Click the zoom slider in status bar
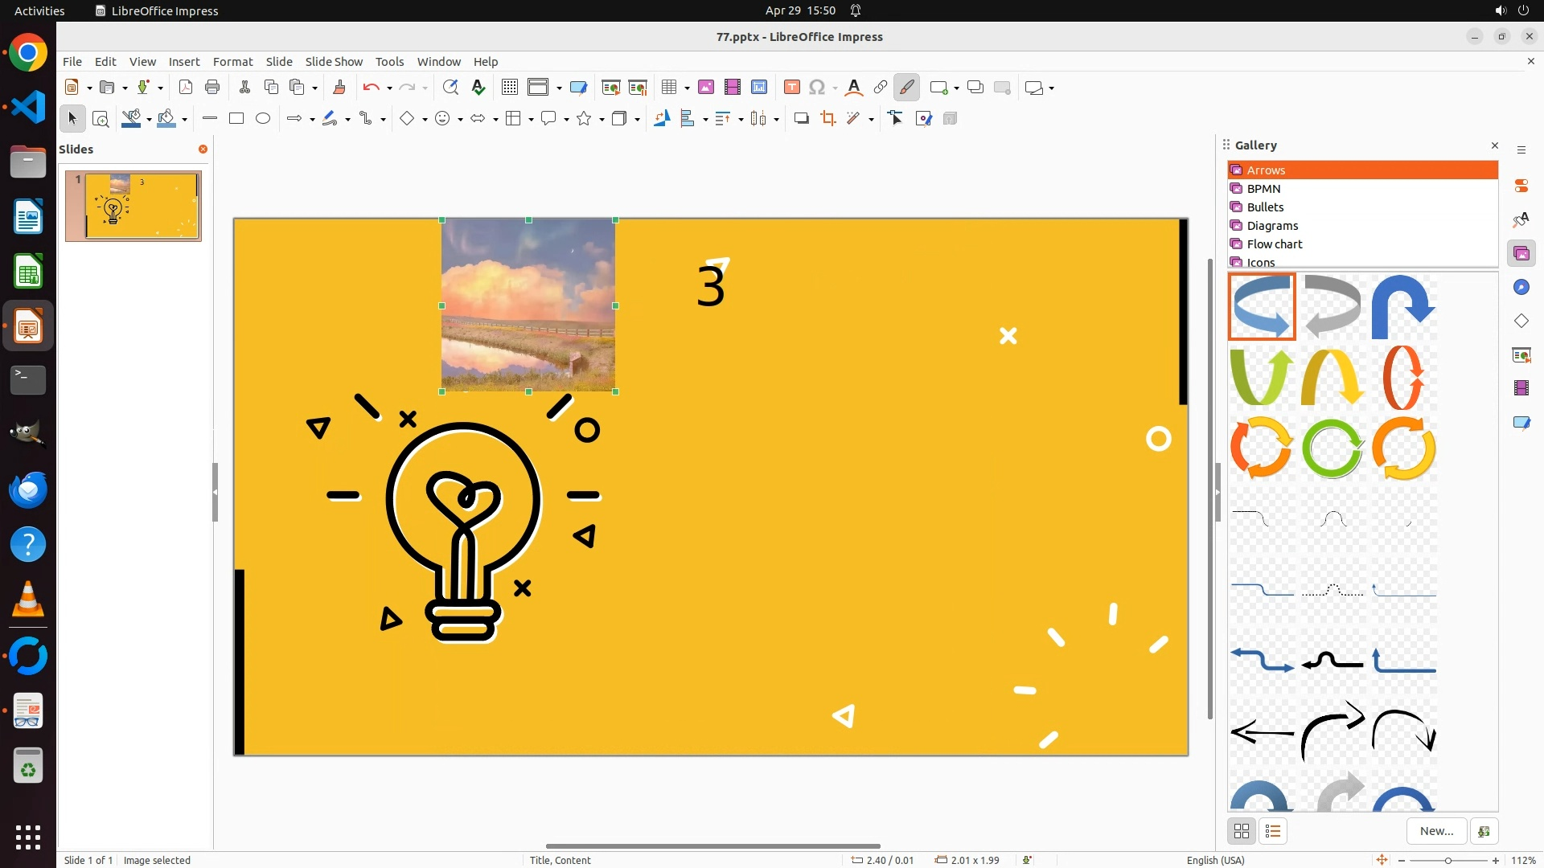The height and width of the screenshot is (868, 1544). 1447,860
